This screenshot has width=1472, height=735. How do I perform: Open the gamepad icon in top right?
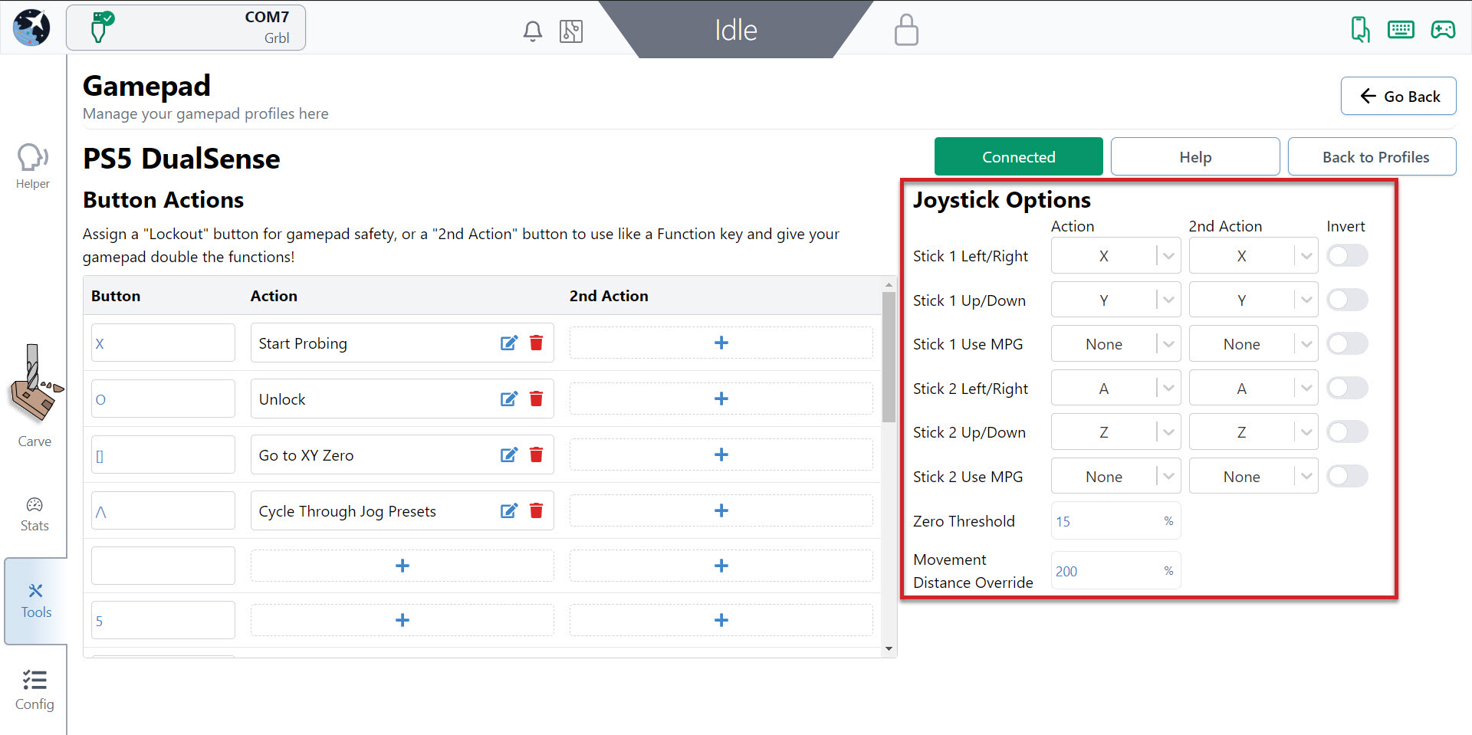[1442, 30]
